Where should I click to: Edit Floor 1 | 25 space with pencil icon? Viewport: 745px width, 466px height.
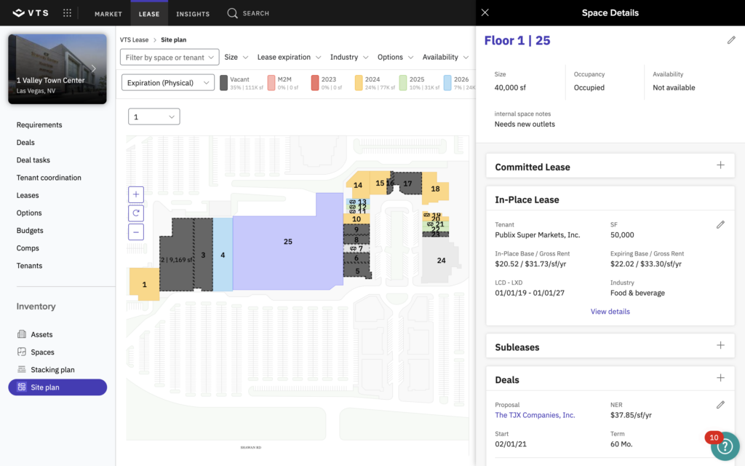pos(731,40)
